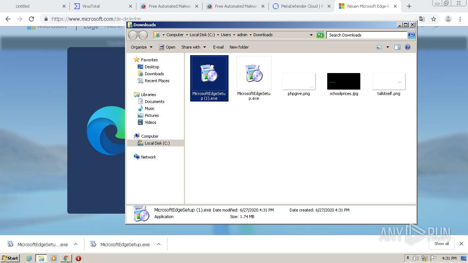Click red stop-shaped taskbar icon
The width and height of the screenshot is (468, 263).
(x=78, y=258)
